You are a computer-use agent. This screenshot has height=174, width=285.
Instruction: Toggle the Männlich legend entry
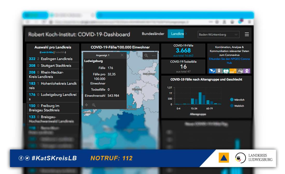click(x=237, y=100)
